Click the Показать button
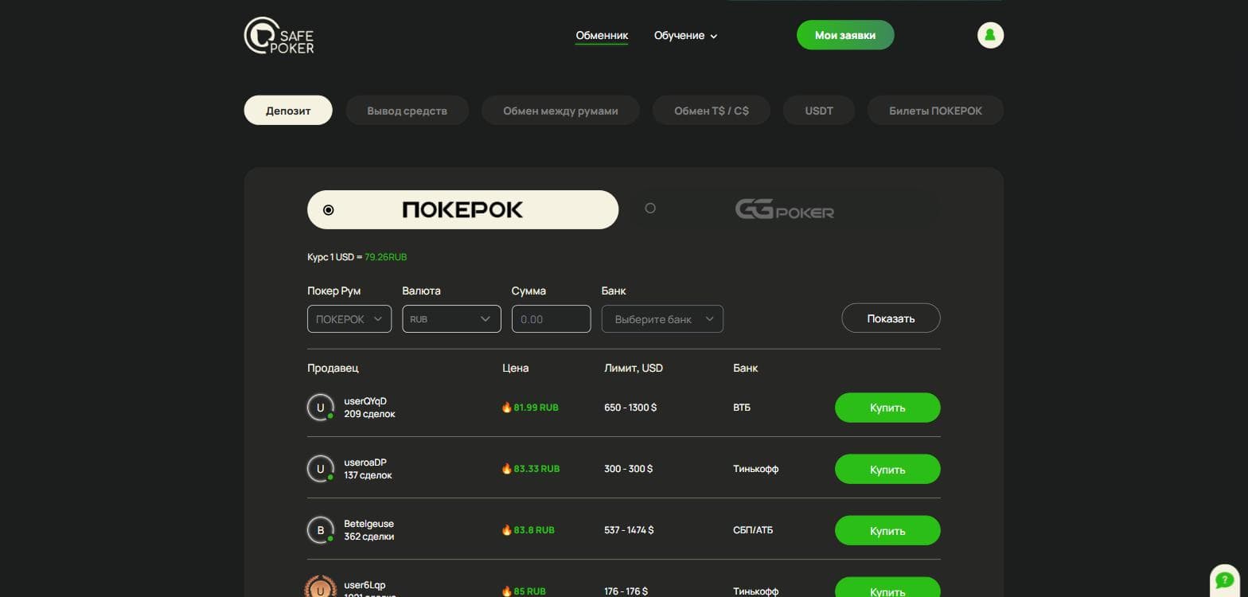 coord(891,318)
